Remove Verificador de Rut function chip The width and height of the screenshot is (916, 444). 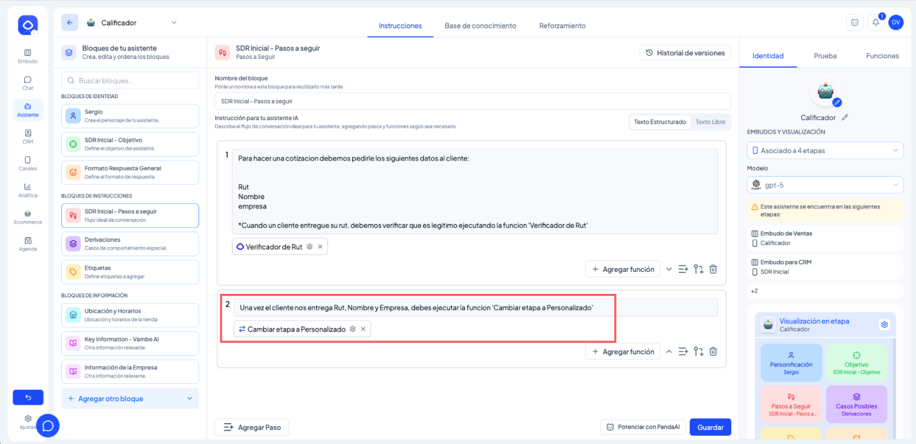320,247
